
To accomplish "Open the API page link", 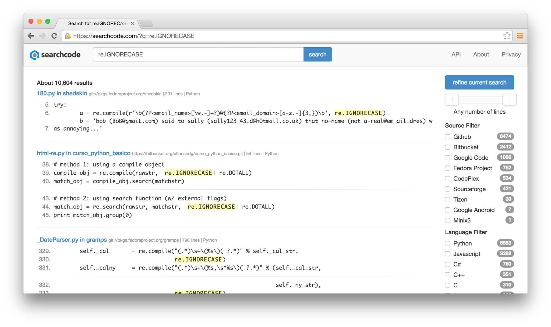I will click(456, 54).
